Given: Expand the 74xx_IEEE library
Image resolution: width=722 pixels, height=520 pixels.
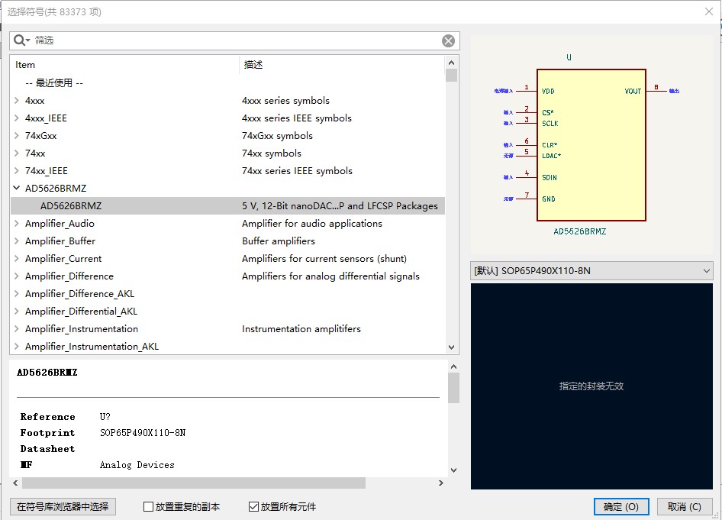Looking at the screenshot, I should 17,171.
